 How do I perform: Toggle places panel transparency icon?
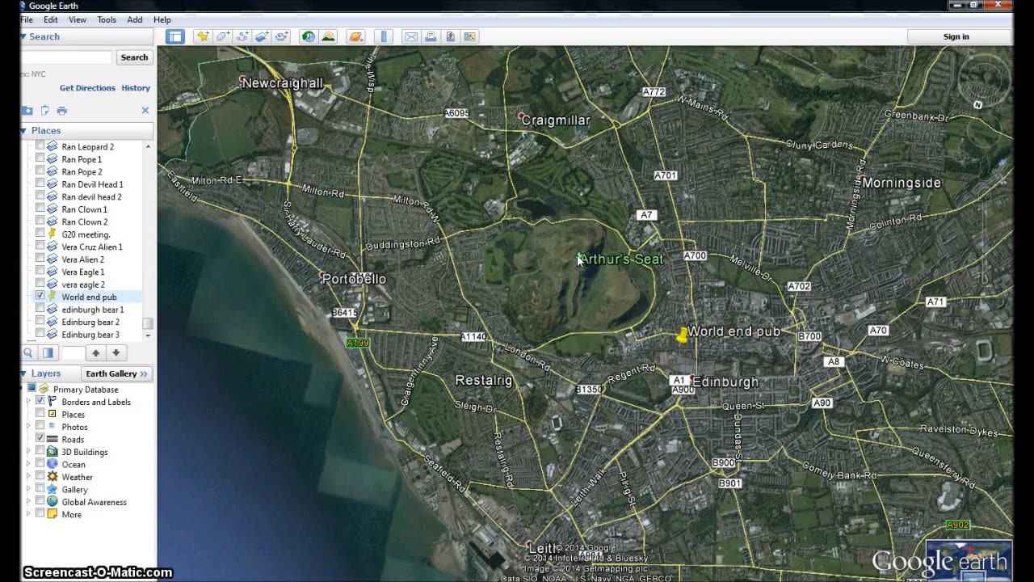(48, 352)
